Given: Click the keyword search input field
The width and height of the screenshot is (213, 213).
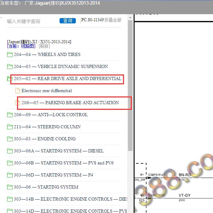Looking at the screenshot, I should pyautogui.click(x=32, y=21).
